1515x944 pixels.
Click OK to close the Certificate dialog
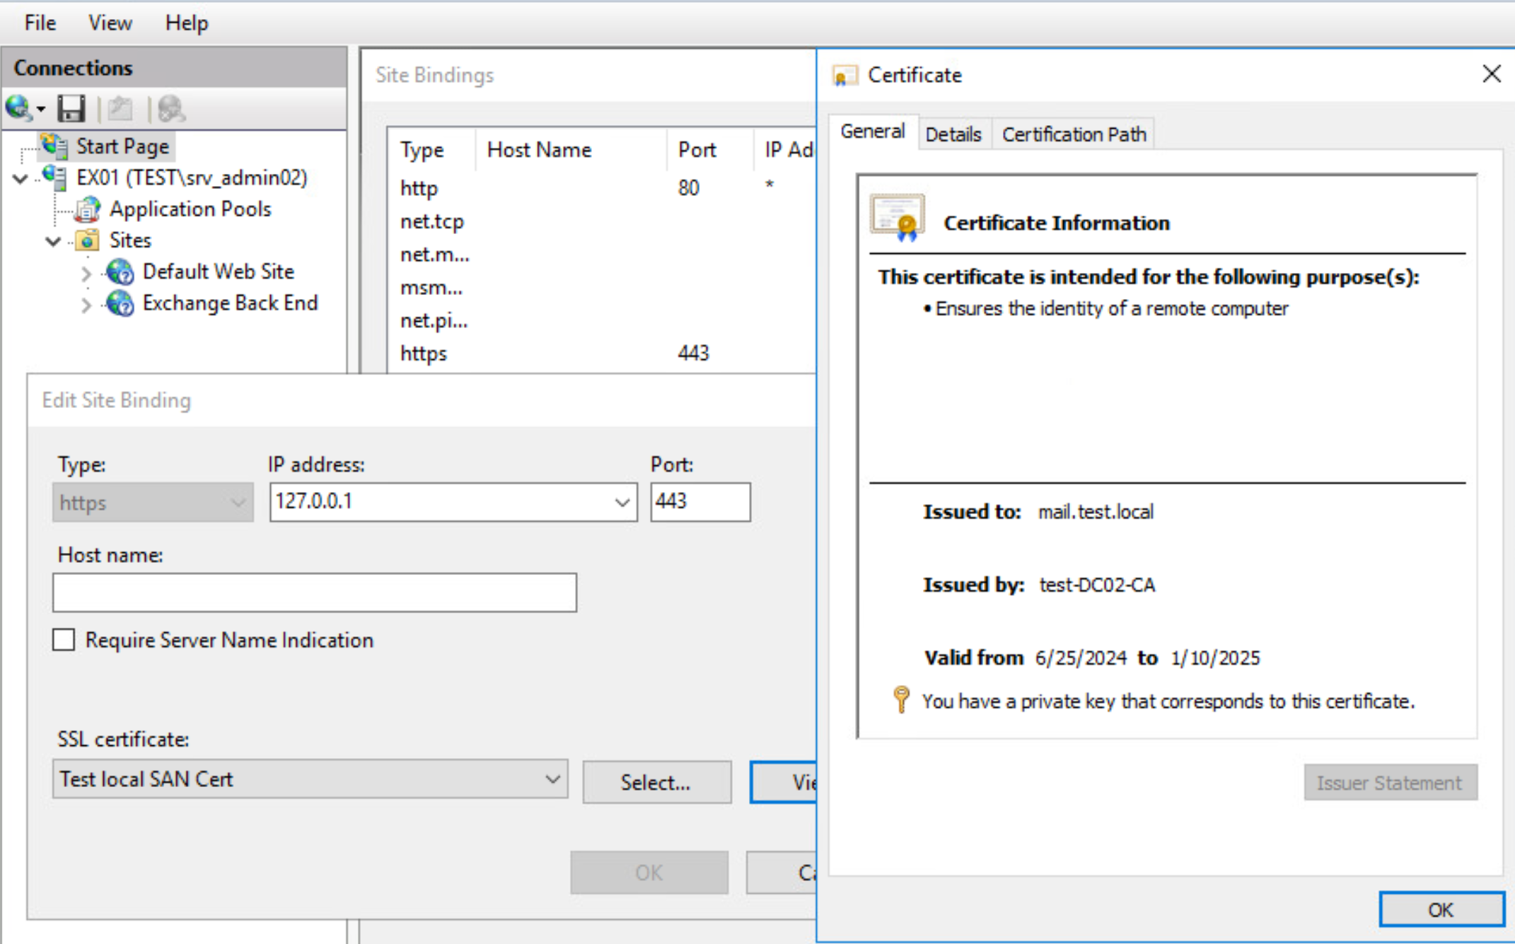tap(1441, 909)
